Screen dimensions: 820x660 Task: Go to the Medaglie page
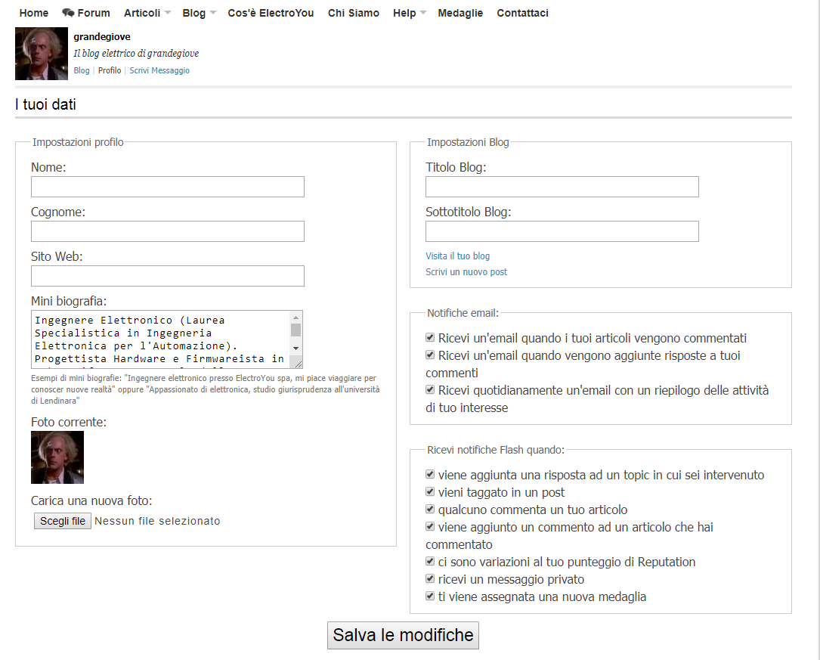click(460, 13)
